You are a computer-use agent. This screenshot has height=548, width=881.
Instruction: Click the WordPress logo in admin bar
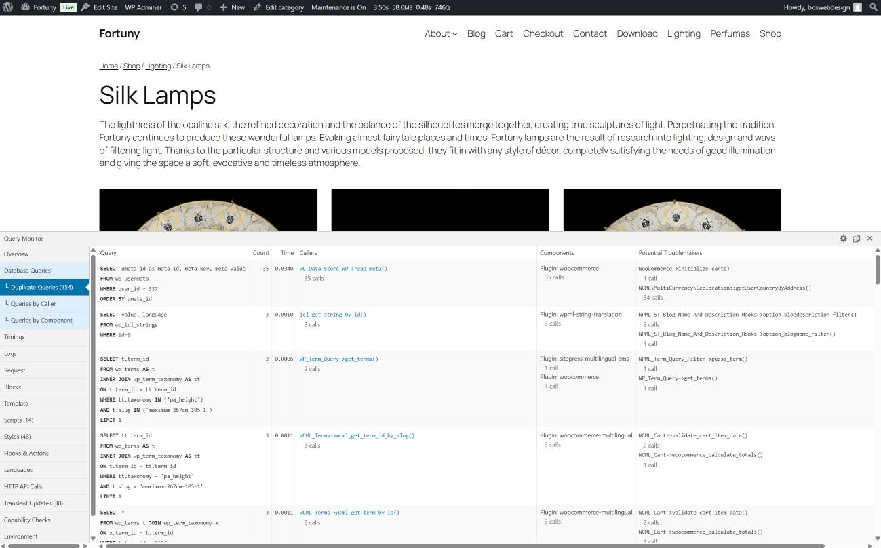coord(7,7)
